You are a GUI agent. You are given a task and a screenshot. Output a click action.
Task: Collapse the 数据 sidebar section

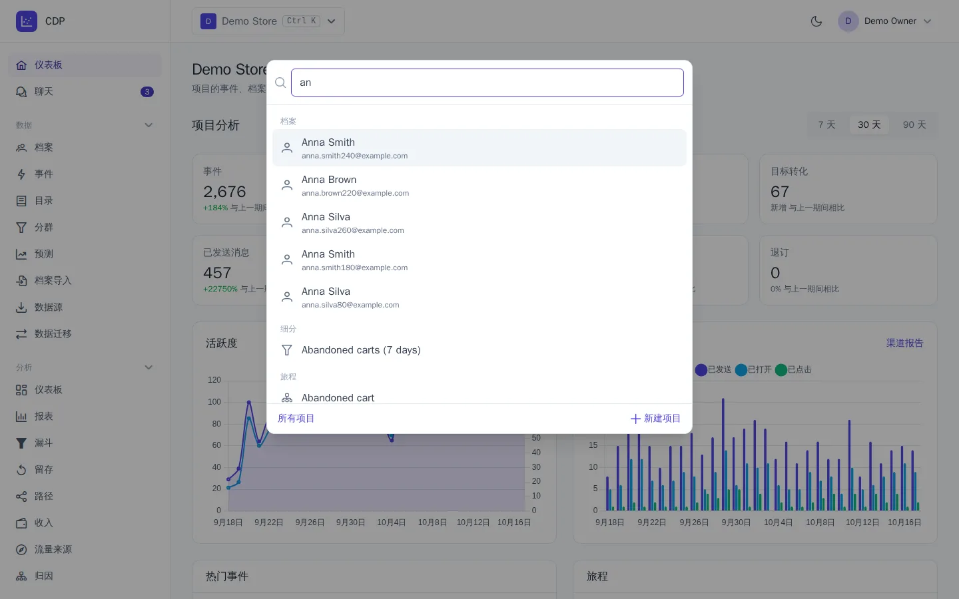(149, 125)
